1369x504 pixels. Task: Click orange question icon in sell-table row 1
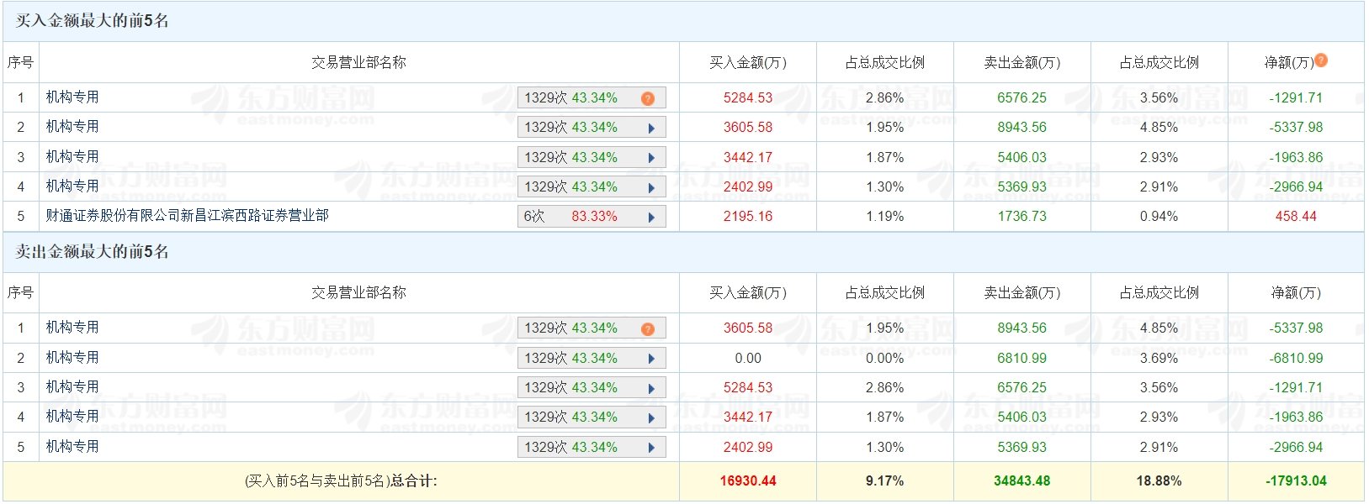(x=648, y=329)
